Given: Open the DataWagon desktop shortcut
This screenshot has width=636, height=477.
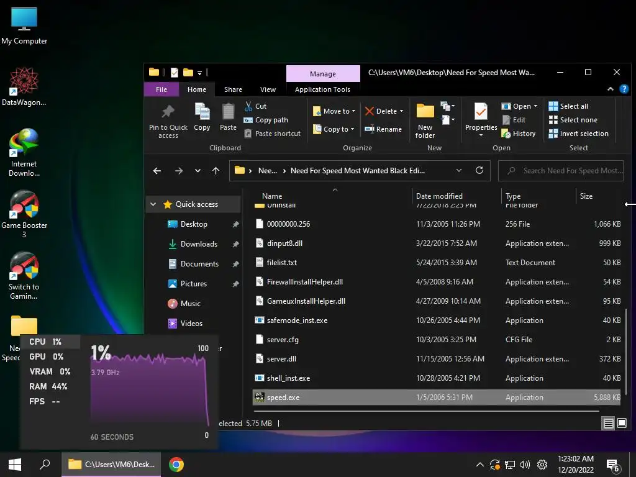Looking at the screenshot, I should coord(24,87).
